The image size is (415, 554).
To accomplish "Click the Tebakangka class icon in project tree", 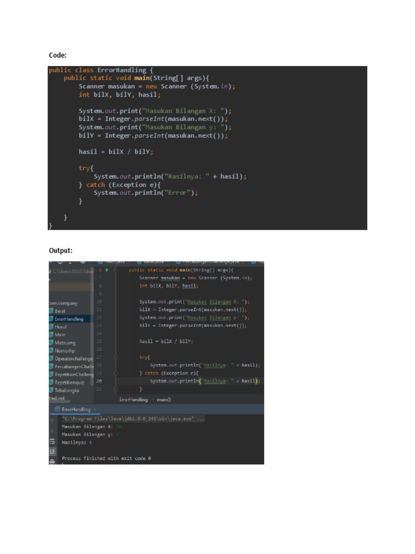I will 51,391.
